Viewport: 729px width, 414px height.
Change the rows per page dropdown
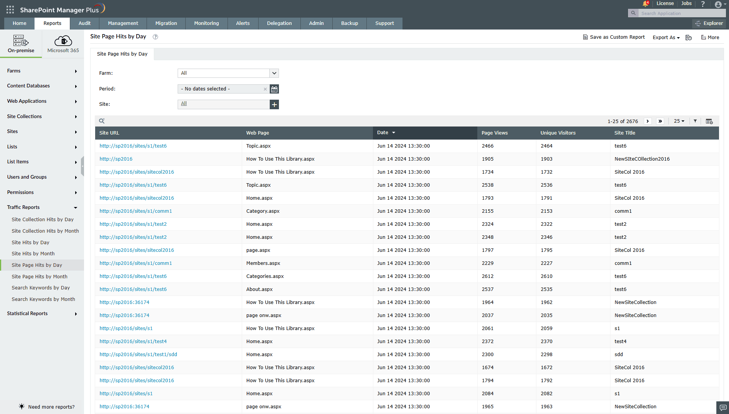pos(679,121)
